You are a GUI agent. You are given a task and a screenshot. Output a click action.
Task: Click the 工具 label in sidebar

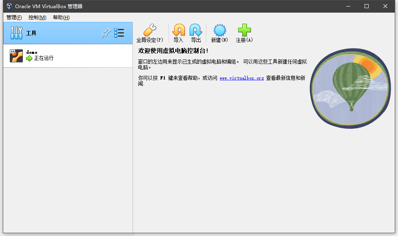pyautogui.click(x=31, y=33)
